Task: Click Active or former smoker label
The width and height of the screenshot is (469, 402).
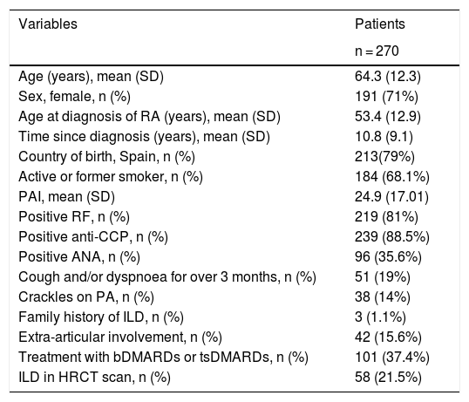Action: point(111,177)
